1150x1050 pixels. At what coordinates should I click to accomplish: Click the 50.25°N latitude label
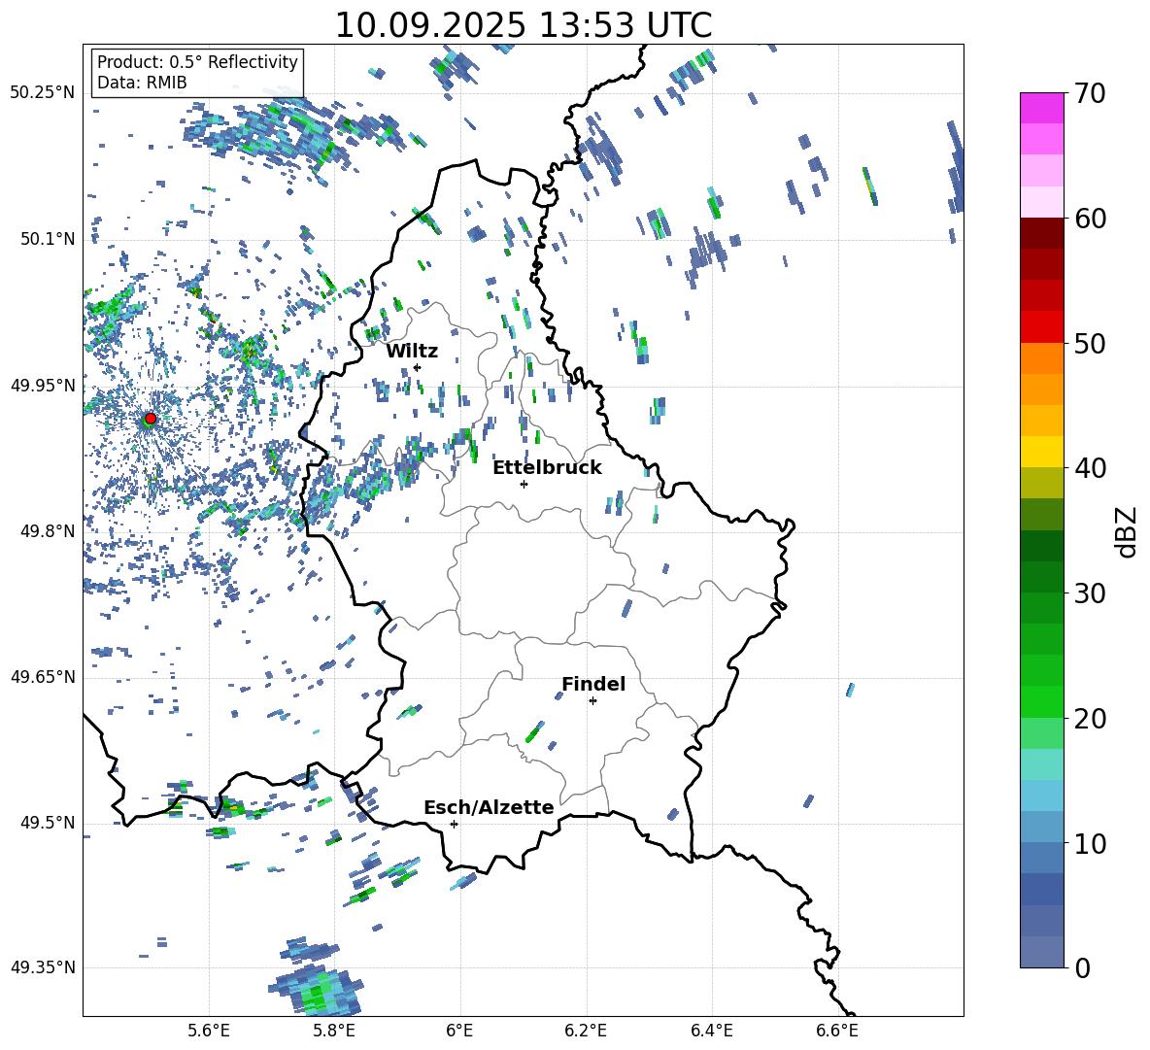point(43,93)
